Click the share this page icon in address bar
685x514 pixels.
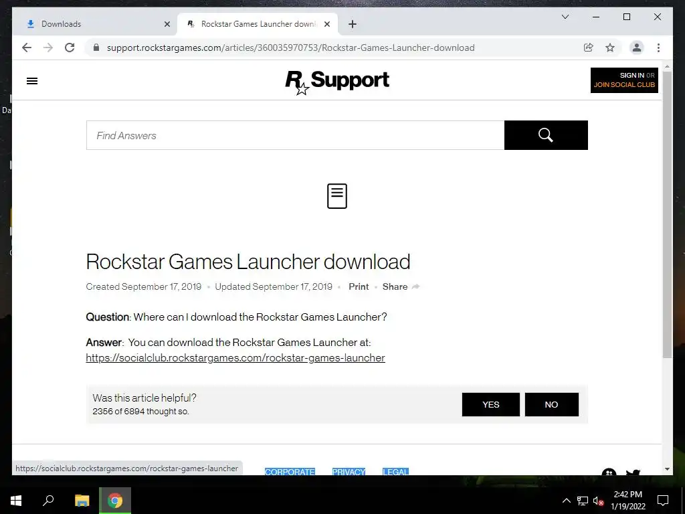(589, 48)
